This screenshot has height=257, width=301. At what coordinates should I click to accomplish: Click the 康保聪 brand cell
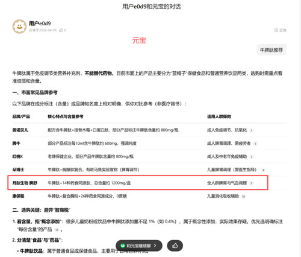18,196
